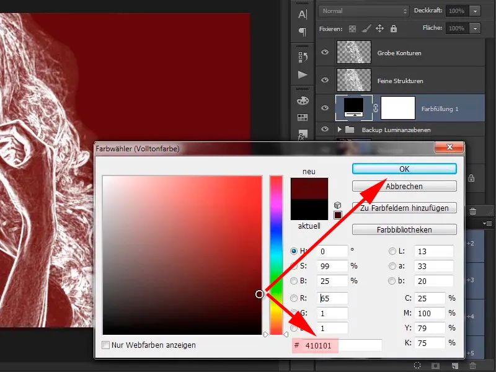
Task: Open the Paragraph panel icon
Action: (303, 32)
